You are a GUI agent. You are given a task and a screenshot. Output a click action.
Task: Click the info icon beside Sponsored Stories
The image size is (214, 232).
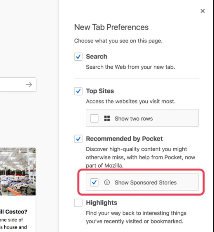107,182
